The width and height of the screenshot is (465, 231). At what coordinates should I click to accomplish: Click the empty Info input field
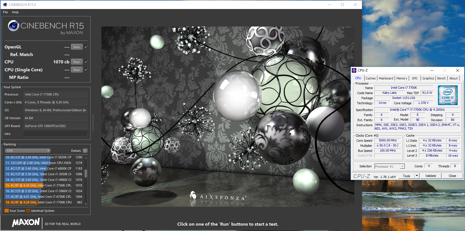55,134
